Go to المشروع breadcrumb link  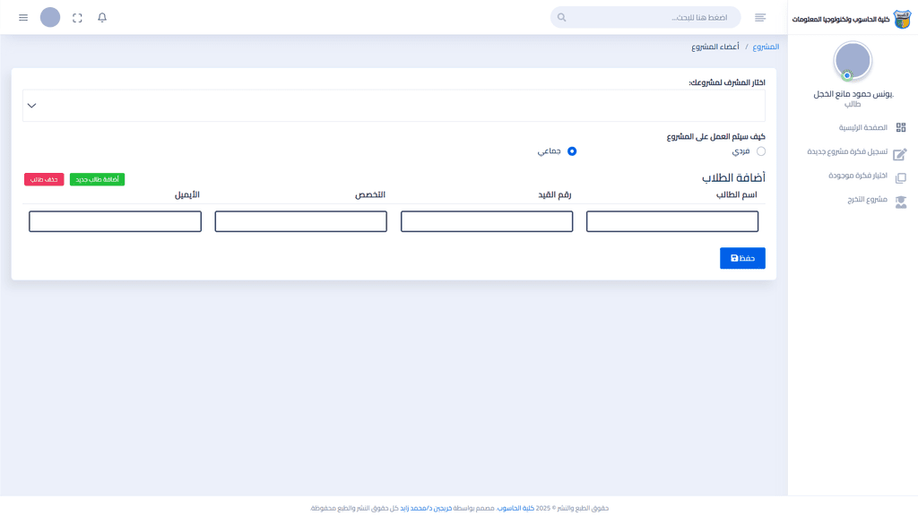click(766, 47)
